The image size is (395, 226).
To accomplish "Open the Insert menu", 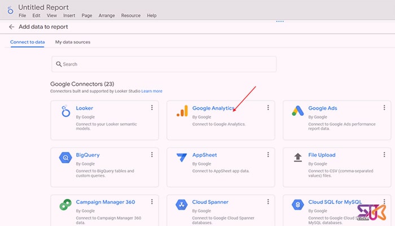I will [69, 16].
